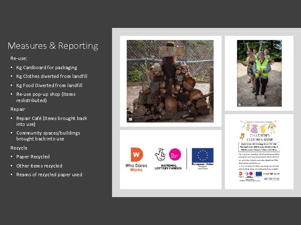
Task: Click 'Kg Food Diverted from landfill' bullet
Action: [49, 85]
